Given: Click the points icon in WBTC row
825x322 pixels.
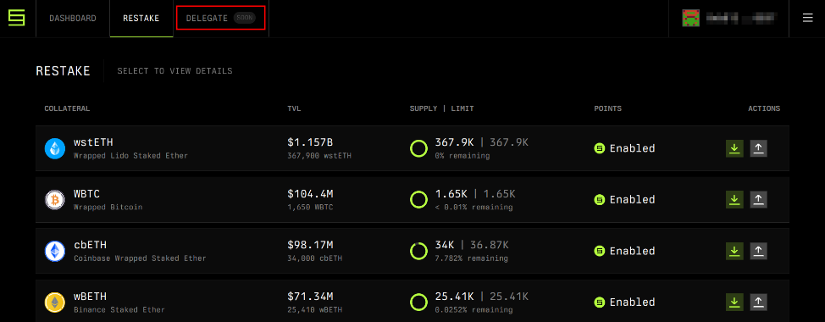Looking at the screenshot, I should click(x=600, y=199).
